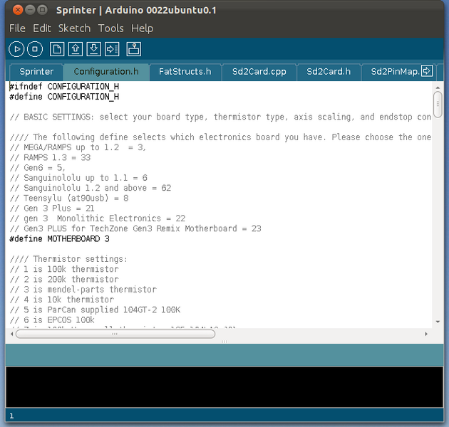449x427 pixels.
Task: Switch to the Sprinter tab
Action: tap(36, 72)
